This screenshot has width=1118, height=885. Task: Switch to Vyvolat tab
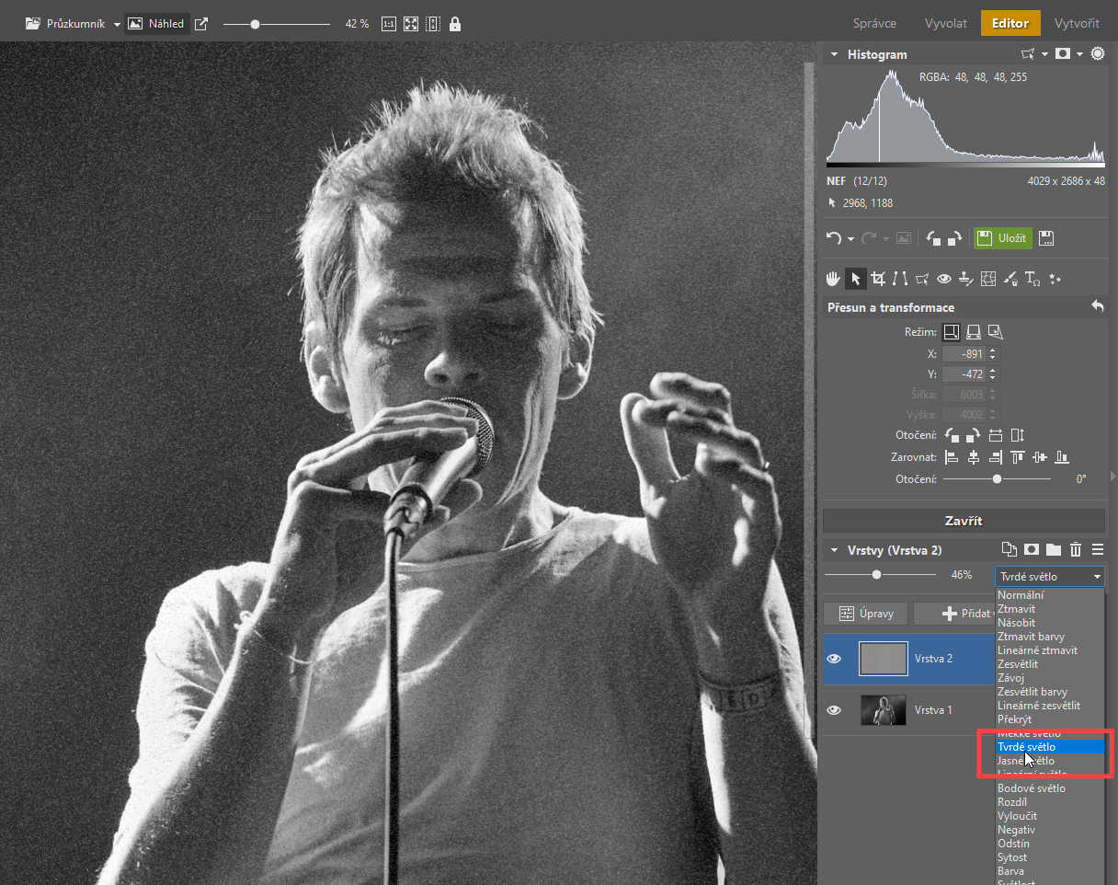[x=945, y=24]
